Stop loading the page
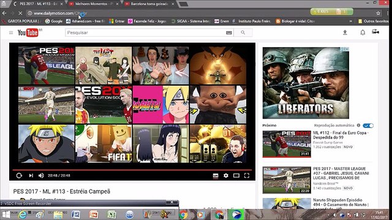Image resolution: width=392 pixels, height=220 pixels. coord(20,13)
